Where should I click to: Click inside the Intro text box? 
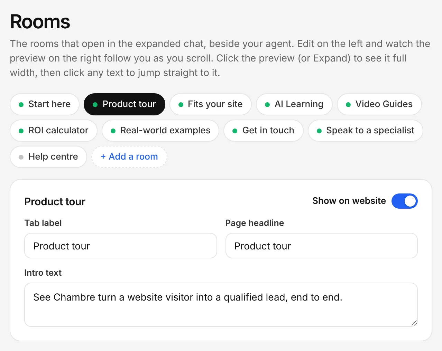tap(221, 305)
